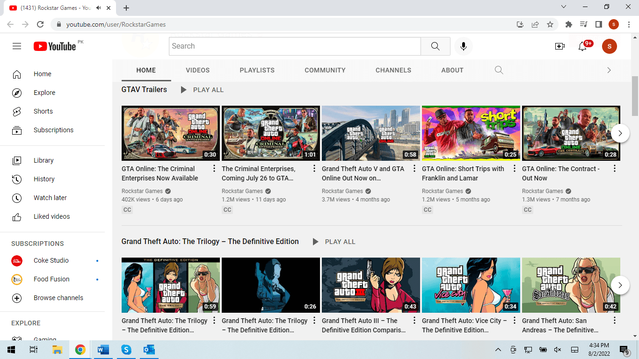Open more options for Short Trips video
This screenshot has width=639, height=359.
[515, 169]
